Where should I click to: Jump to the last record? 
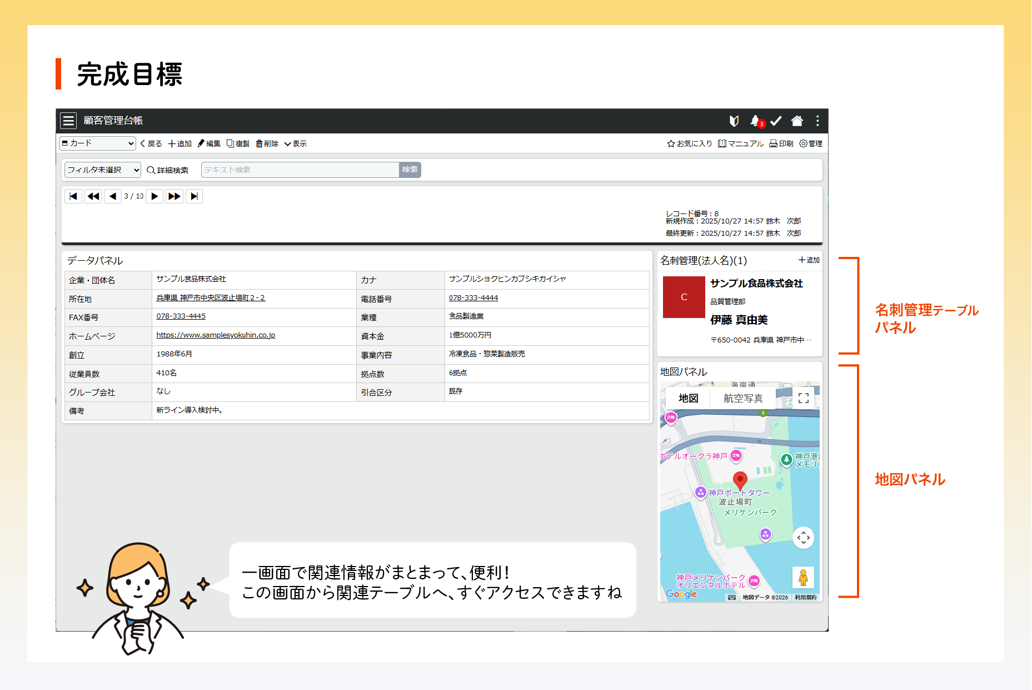click(194, 196)
